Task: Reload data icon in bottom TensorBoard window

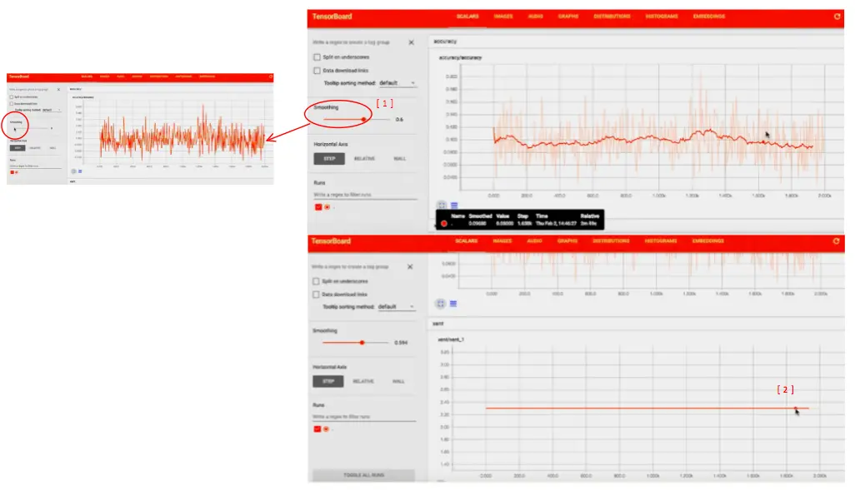Action: point(836,240)
